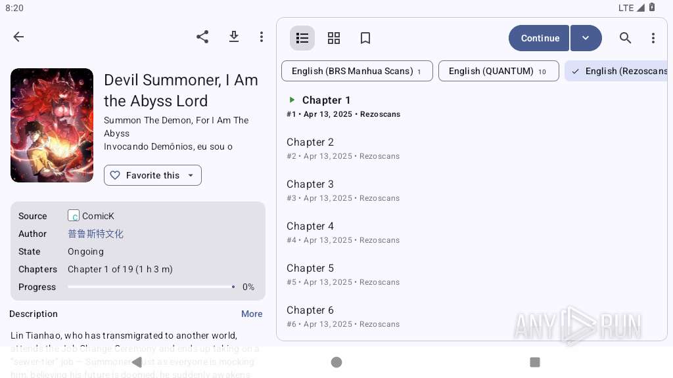
Task: Open Chapter 1 from the list
Action: pyautogui.click(x=472, y=106)
